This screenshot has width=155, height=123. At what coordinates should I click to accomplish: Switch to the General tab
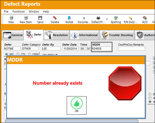point(13,35)
